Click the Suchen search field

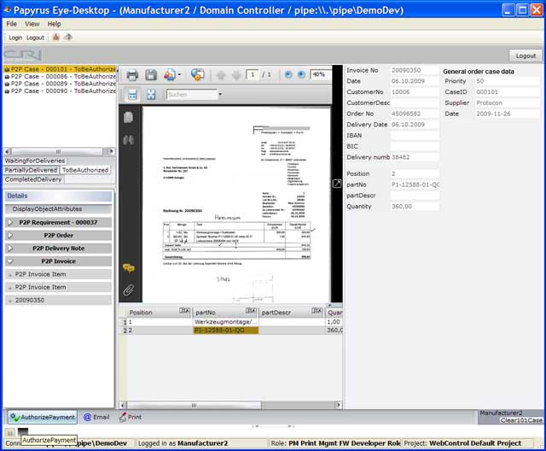(192, 94)
